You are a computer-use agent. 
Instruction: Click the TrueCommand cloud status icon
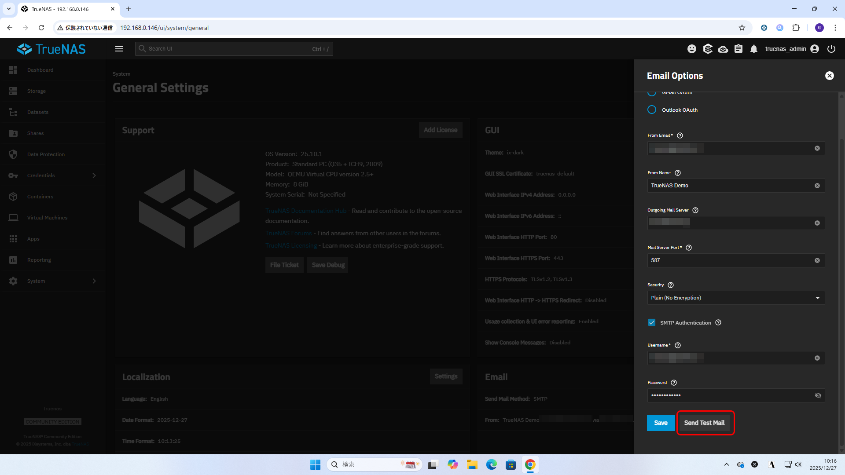tap(723, 49)
